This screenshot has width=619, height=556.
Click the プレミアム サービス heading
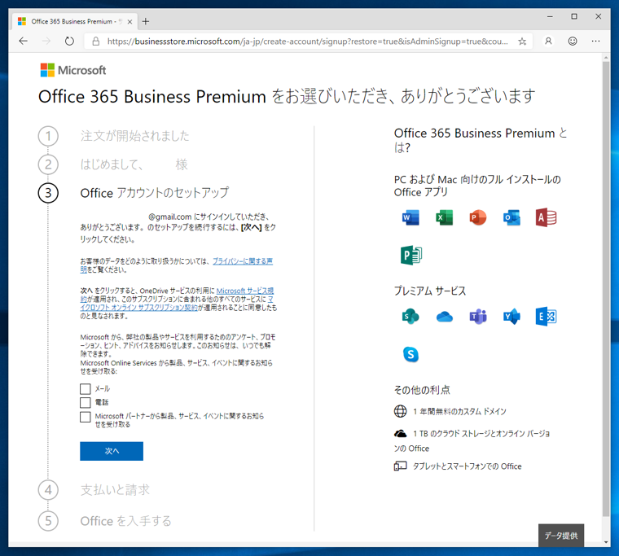coord(430,291)
